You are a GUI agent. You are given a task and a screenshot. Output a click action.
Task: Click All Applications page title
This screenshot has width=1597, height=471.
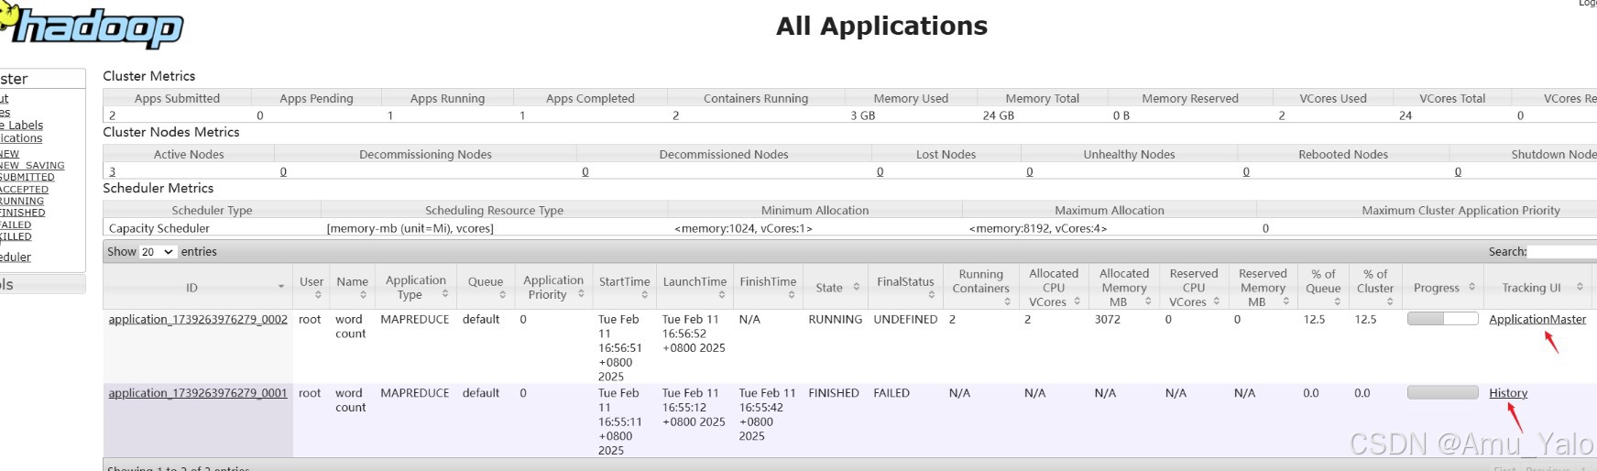pyautogui.click(x=881, y=26)
